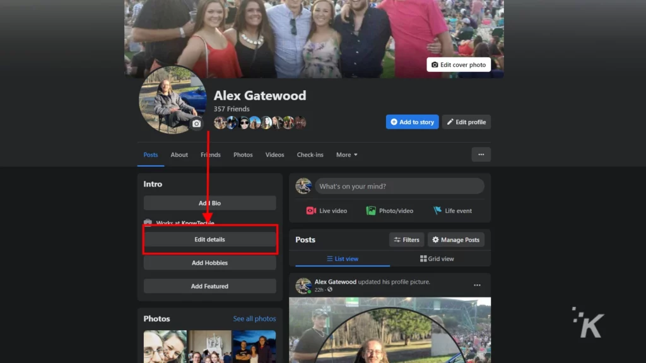The width and height of the screenshot is (646, 363).
Task: Open the Friends tab
Action: (x=211, y=155)
